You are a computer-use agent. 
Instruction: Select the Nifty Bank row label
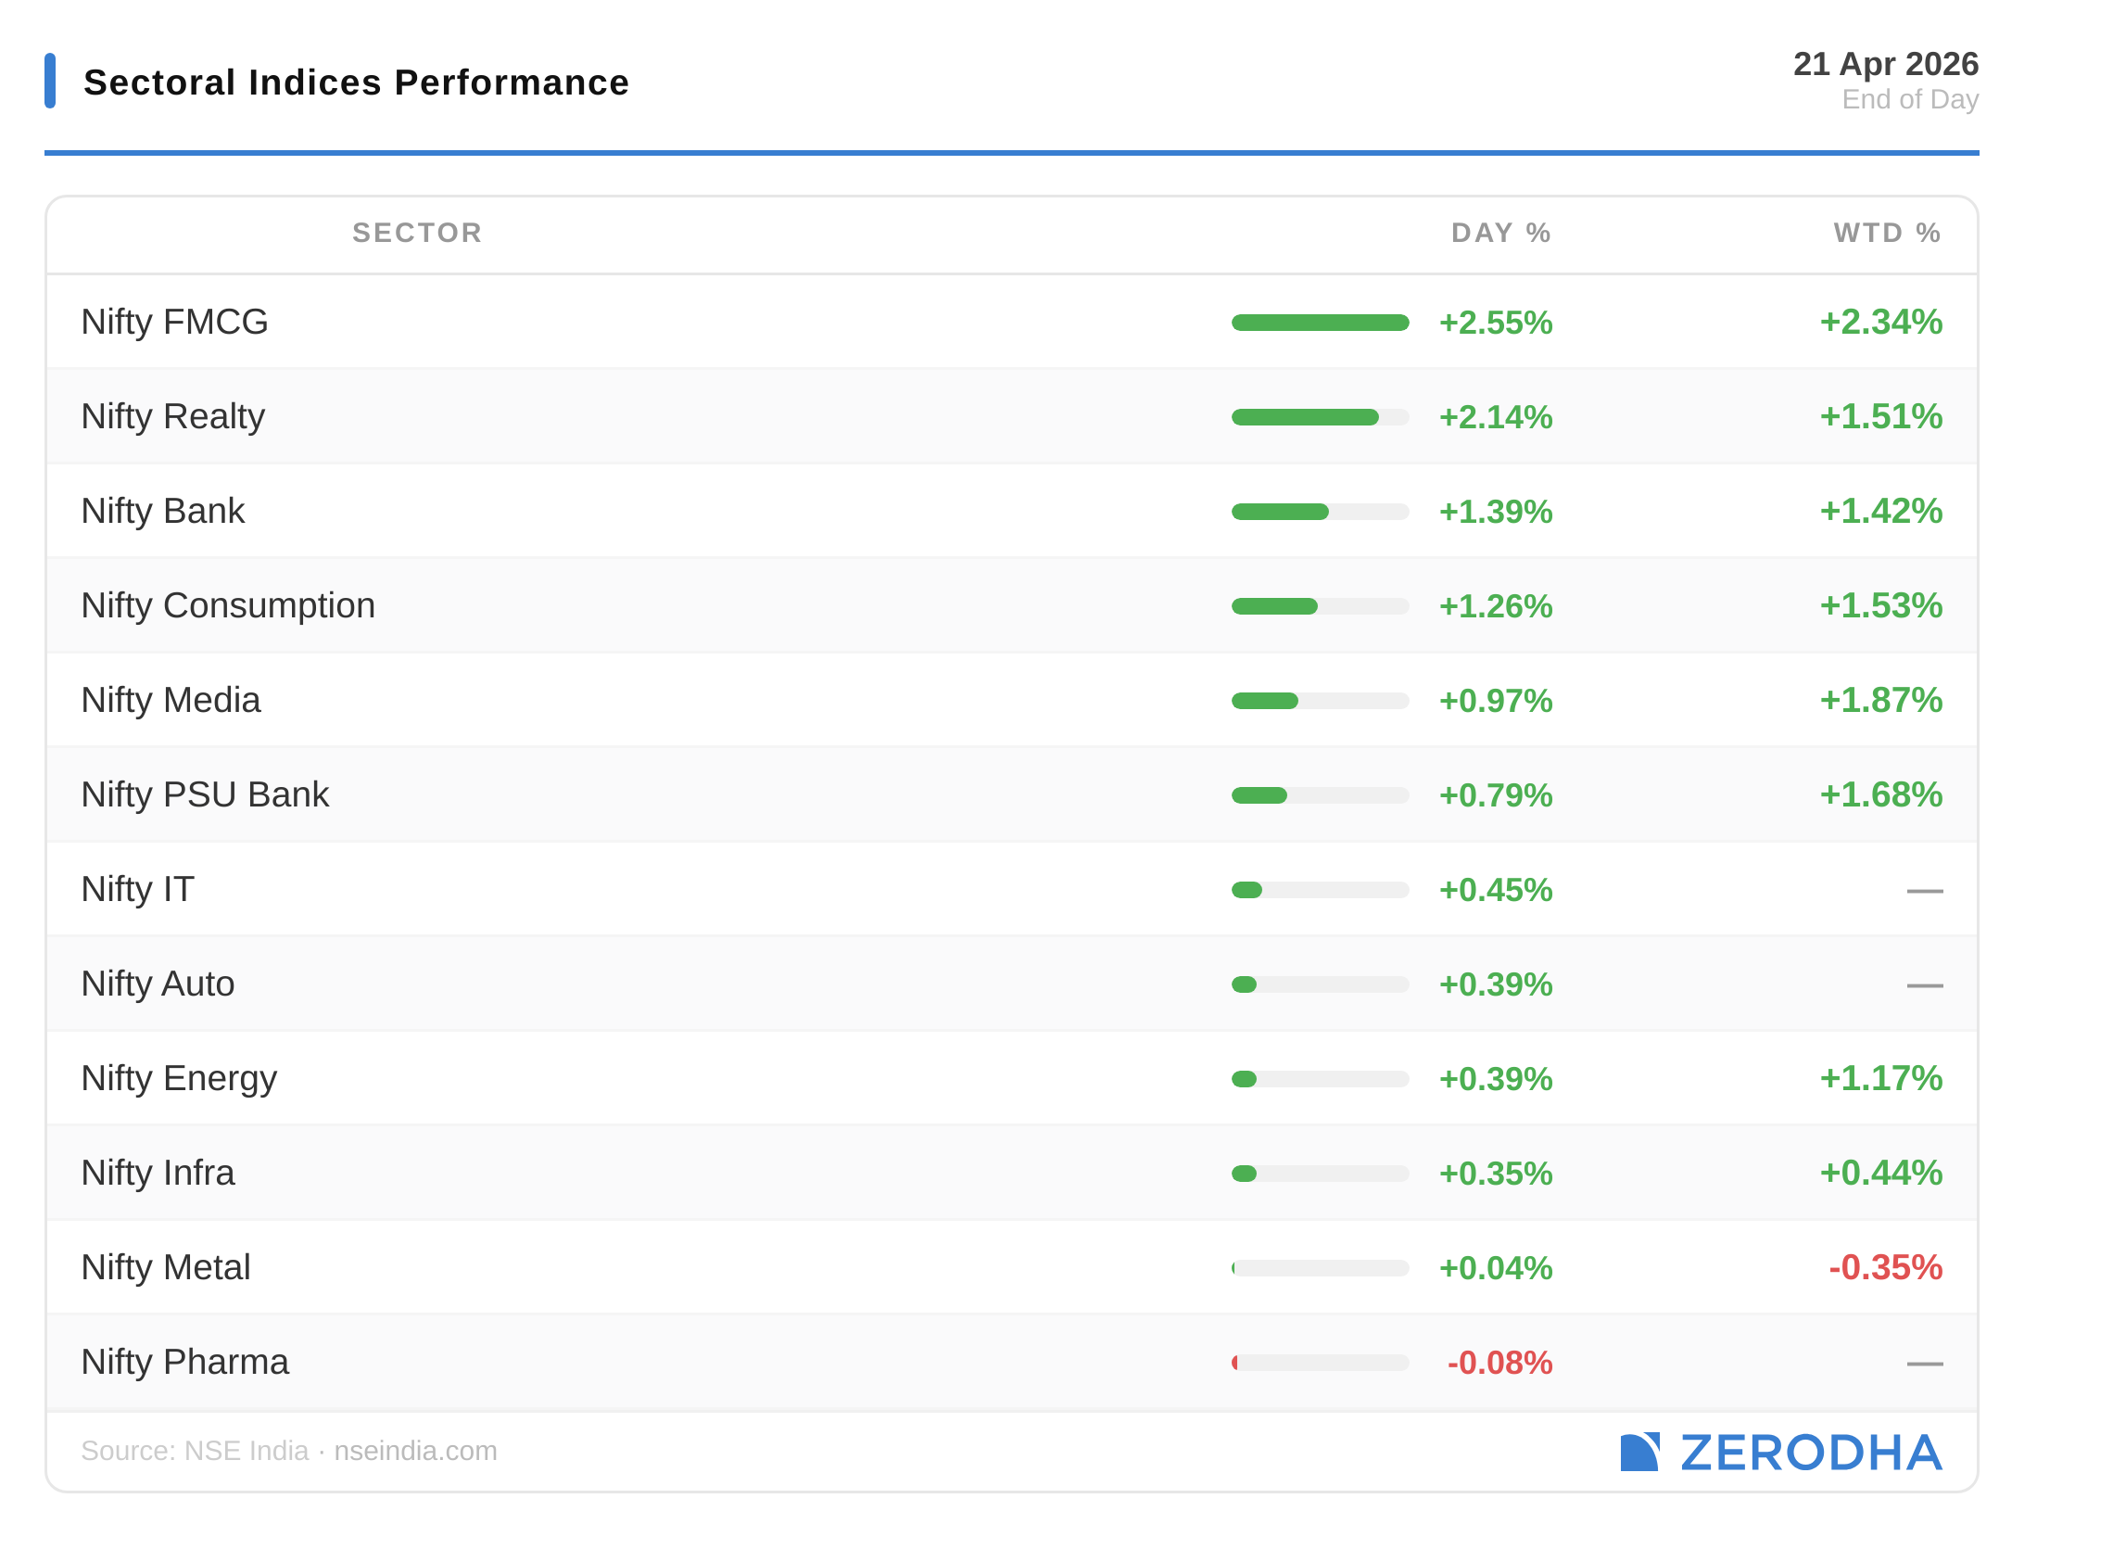point(163,511)
